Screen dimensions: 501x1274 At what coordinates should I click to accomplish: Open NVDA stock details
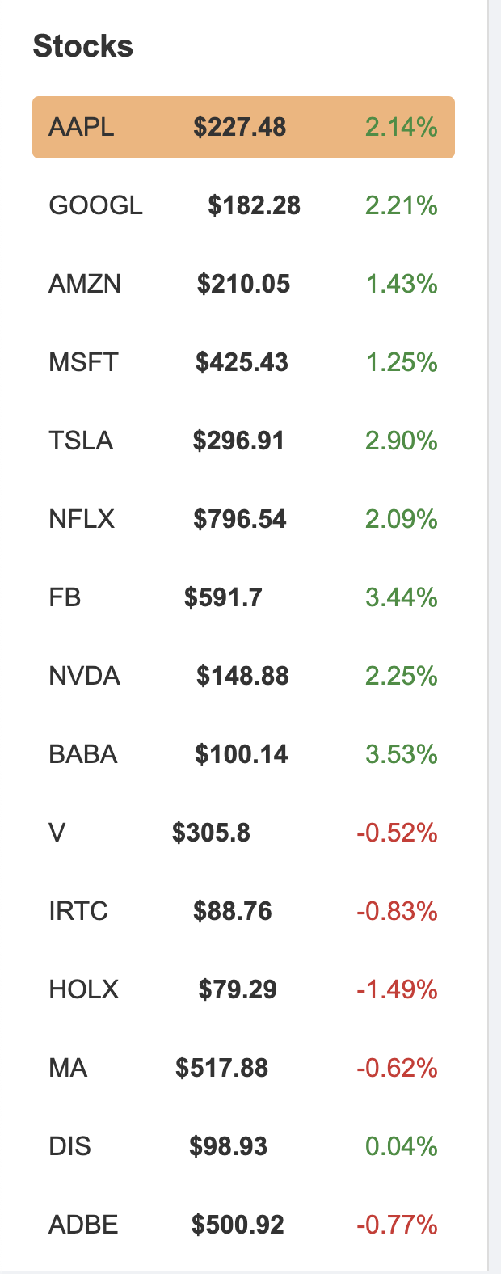coord(242,676)
